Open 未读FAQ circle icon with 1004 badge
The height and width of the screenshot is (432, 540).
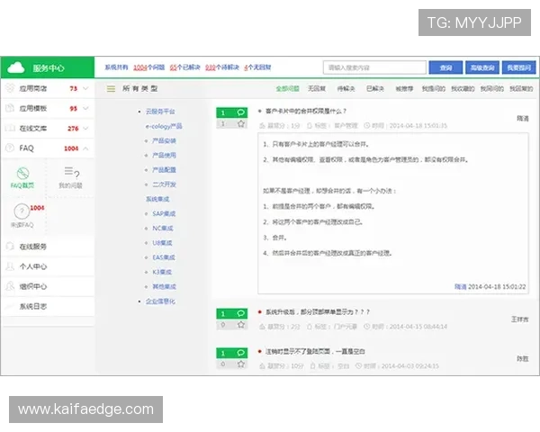point(22,211)
